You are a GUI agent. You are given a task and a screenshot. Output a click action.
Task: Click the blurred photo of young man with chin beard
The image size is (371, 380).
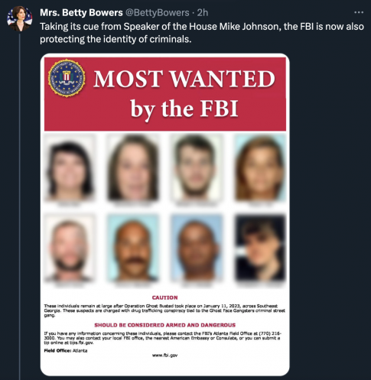point(196,167)
